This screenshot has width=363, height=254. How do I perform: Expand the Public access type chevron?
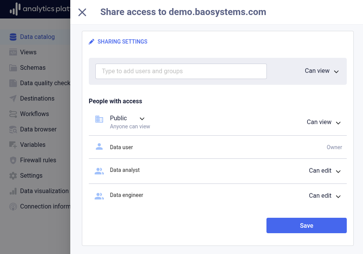[142, 119]
